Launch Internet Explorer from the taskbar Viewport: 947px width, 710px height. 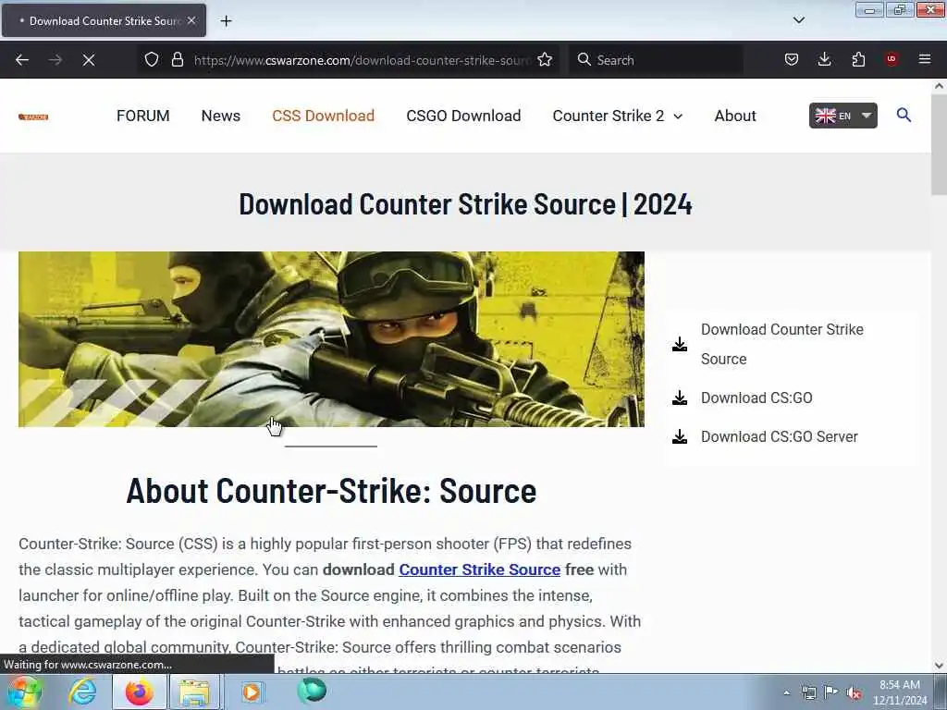(82, 692)
